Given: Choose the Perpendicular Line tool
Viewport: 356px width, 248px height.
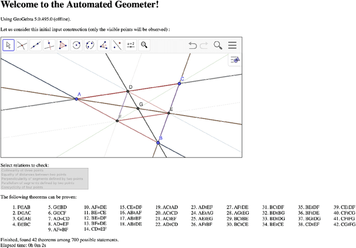Looking at the screenshot, I should coord(50,46).
